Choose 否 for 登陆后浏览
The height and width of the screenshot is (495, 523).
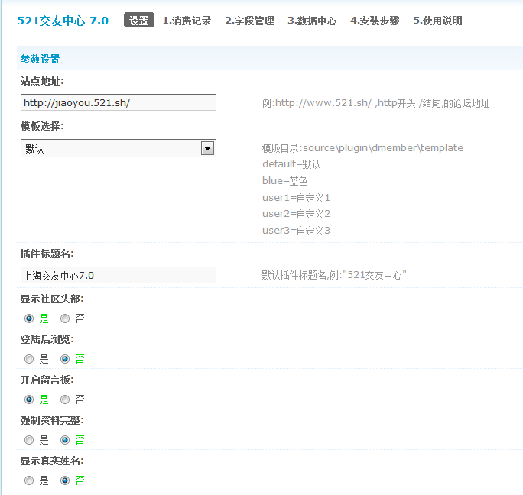[65, 359]
